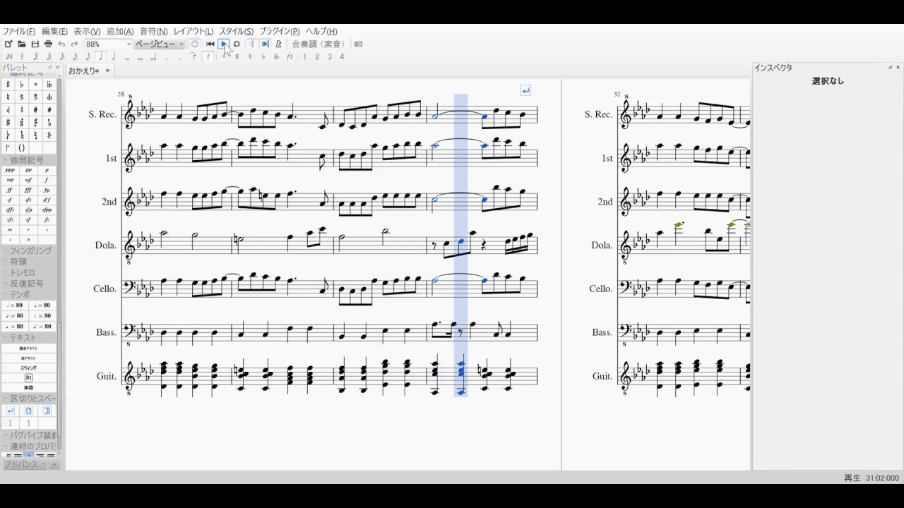Viewport: 904px width, 508px height.
Task: Collapse the 強弱記号 palette section
Action: 26,160
